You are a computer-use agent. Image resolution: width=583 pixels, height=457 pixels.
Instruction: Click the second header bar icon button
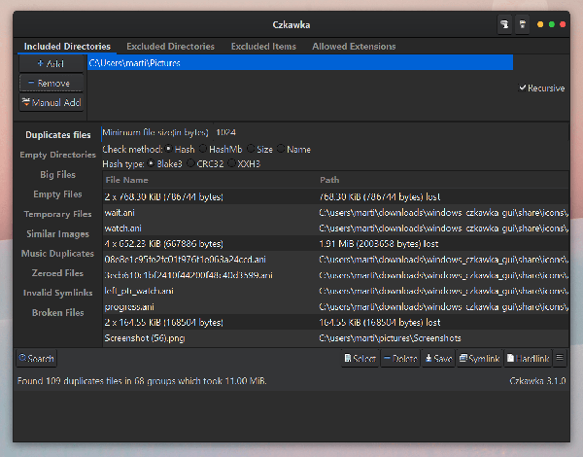coord(523,24)
